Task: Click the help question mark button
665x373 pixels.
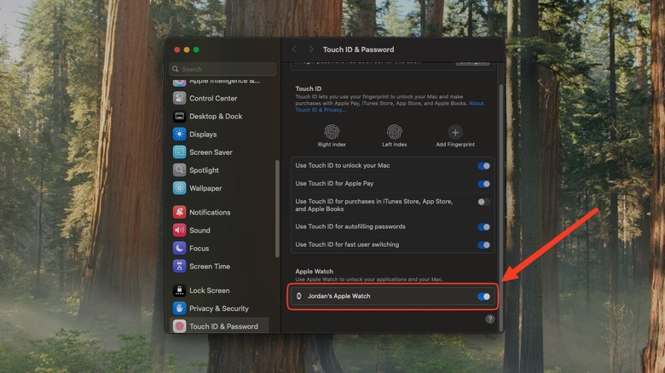Action: (490, 319)
